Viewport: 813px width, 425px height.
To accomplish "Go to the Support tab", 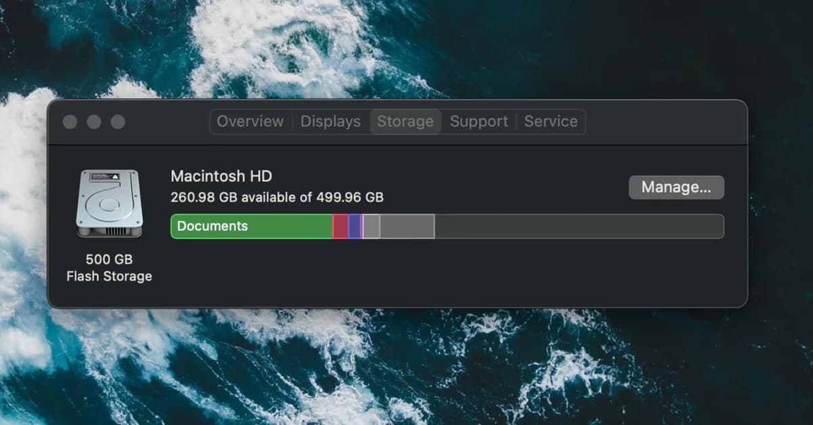I will [479, 122].
